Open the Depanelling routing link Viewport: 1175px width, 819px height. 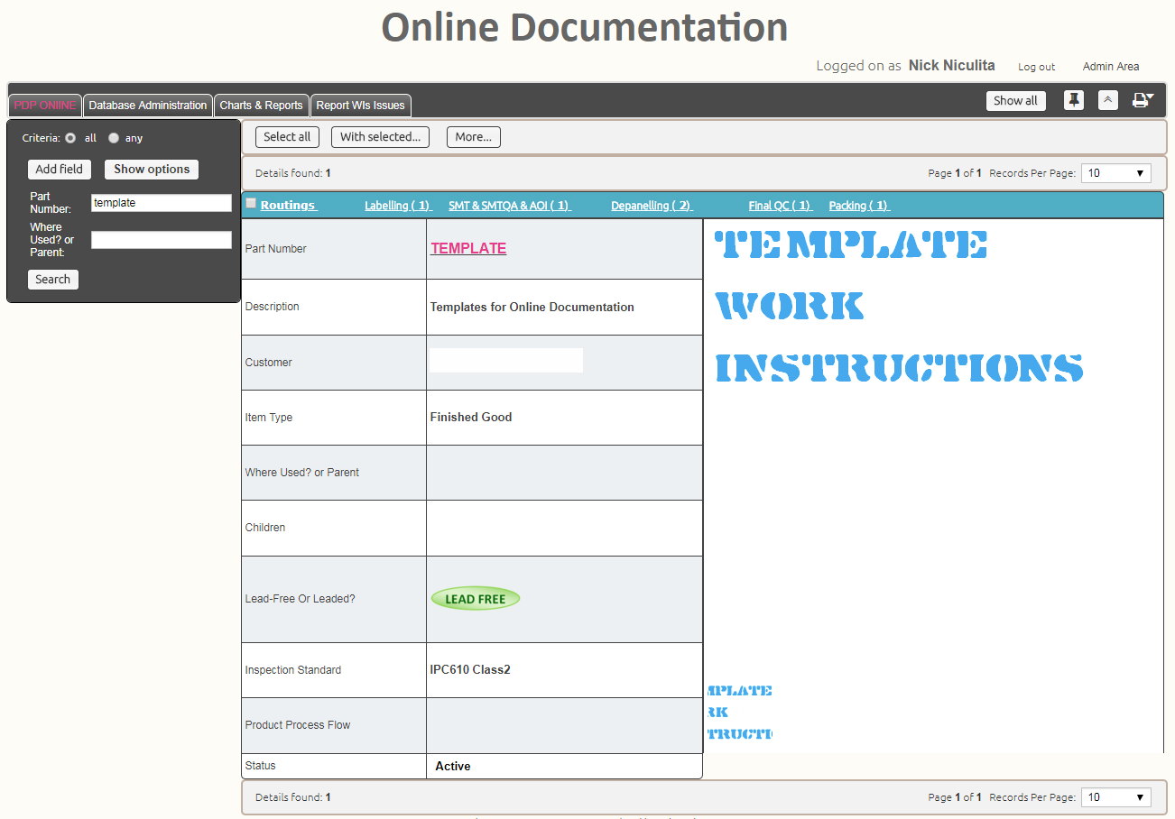click(651, 206)
